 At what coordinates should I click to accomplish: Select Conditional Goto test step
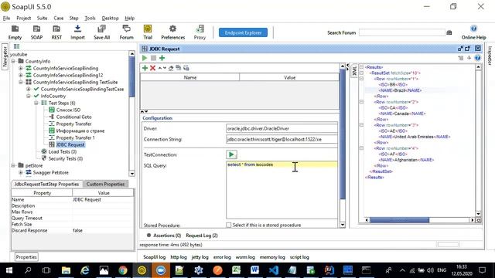click(74, 117)
